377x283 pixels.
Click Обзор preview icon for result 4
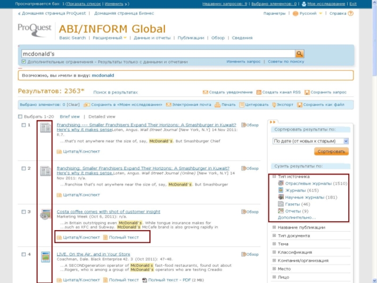pyautogui.click(x=244, y=254)
